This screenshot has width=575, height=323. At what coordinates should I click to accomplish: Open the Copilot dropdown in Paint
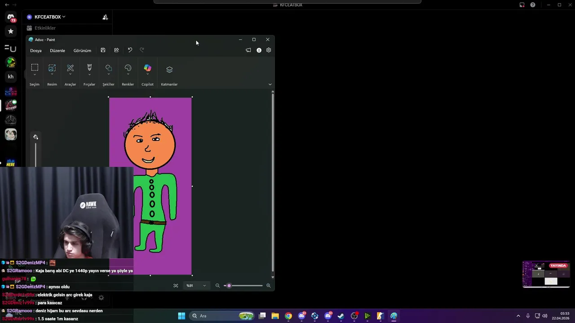147,75
